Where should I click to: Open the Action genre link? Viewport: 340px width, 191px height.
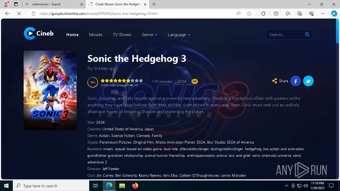(104, 136)
